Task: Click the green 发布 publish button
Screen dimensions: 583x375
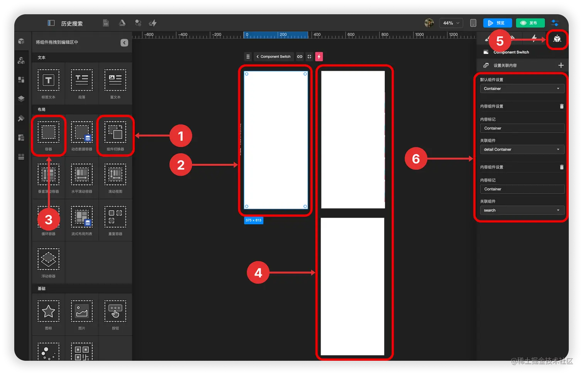Action: click(530, 23)
